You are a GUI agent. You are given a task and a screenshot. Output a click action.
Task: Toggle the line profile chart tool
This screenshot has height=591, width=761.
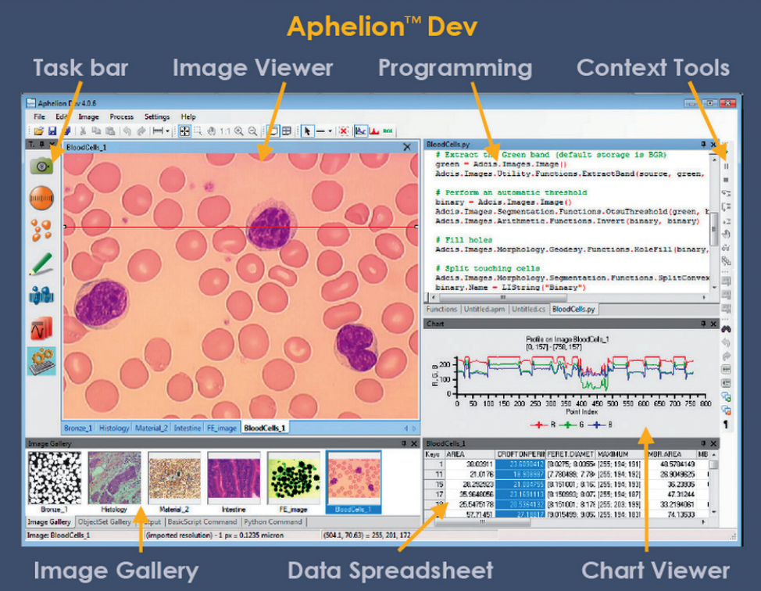click(x=361, y=131)
